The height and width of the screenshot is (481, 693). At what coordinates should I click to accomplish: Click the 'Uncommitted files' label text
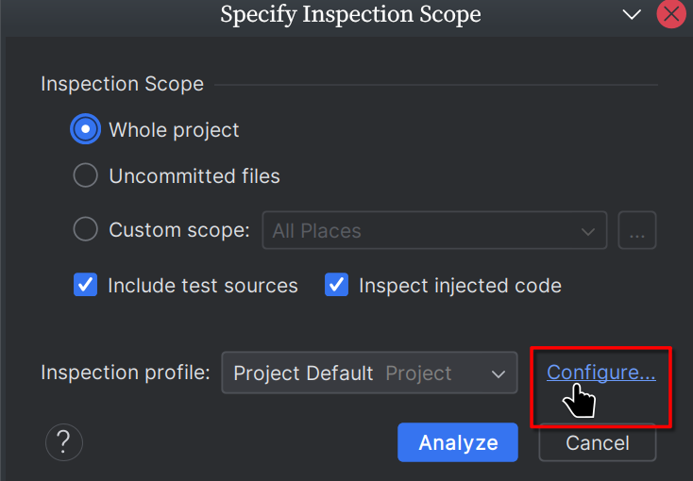click(x=194, y=176)
